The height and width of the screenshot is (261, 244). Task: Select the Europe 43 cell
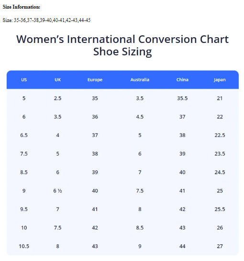coord(95,246)
